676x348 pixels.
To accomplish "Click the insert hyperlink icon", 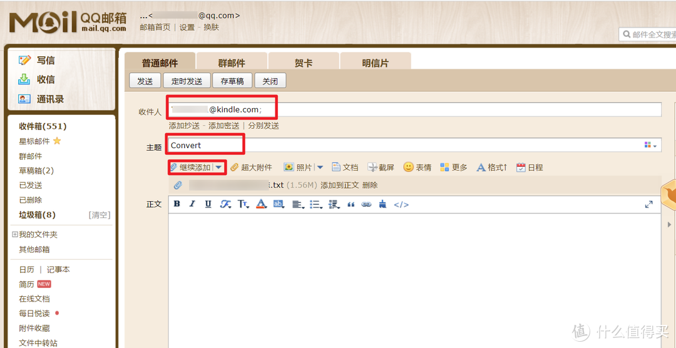I will click(366, 205).
